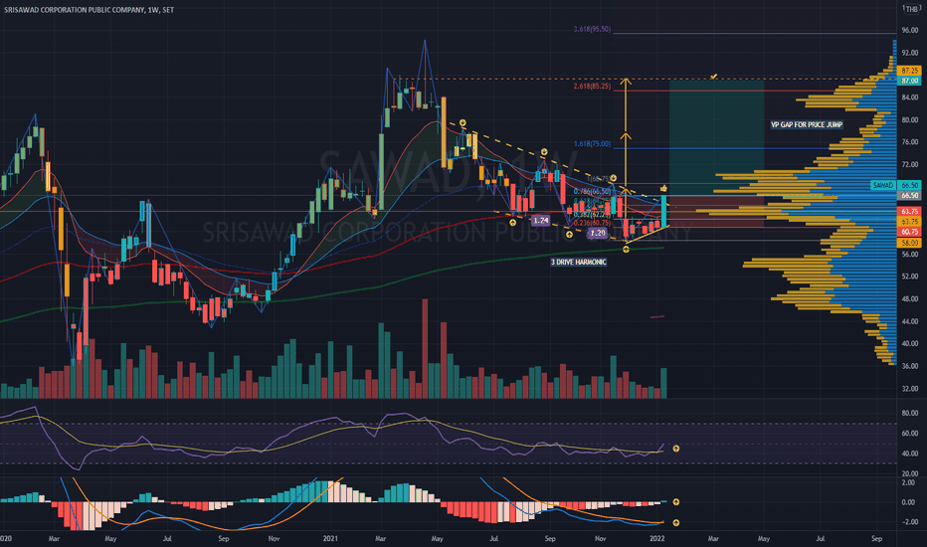
Task: Click the RSI 80.00 axis value
Action: point(909,413)
